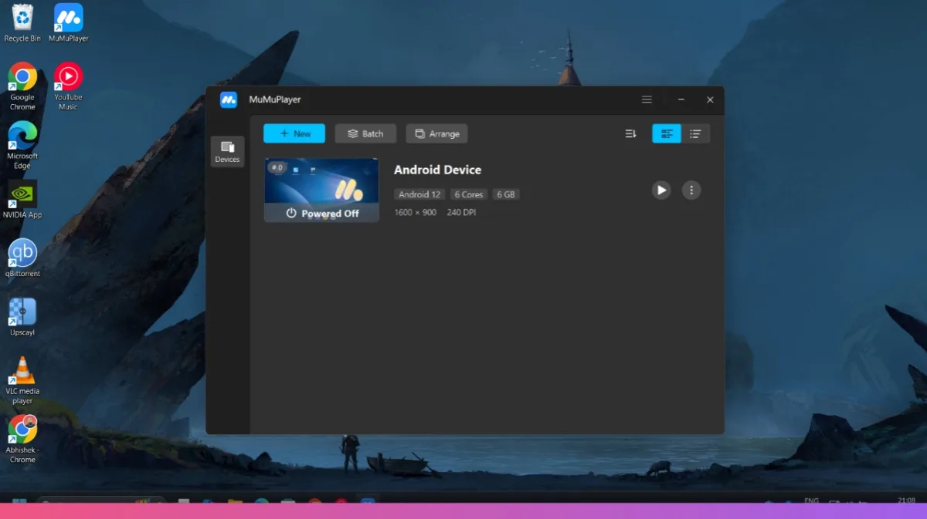Viewport: 927px width, 519px height.
Task: Open the sort order dropdown icon
Action: tap(630, 134)
